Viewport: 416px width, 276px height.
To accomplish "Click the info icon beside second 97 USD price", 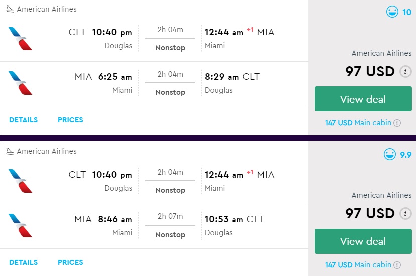I will point(405,214).
